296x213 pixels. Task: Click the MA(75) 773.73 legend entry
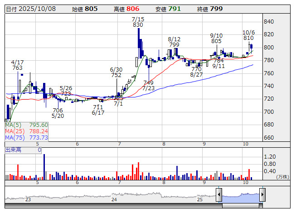26,137
